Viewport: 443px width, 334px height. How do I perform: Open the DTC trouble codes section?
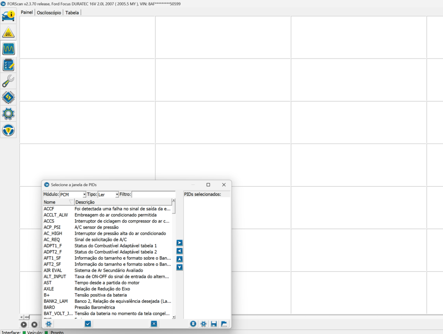click(x=9, y=32)
